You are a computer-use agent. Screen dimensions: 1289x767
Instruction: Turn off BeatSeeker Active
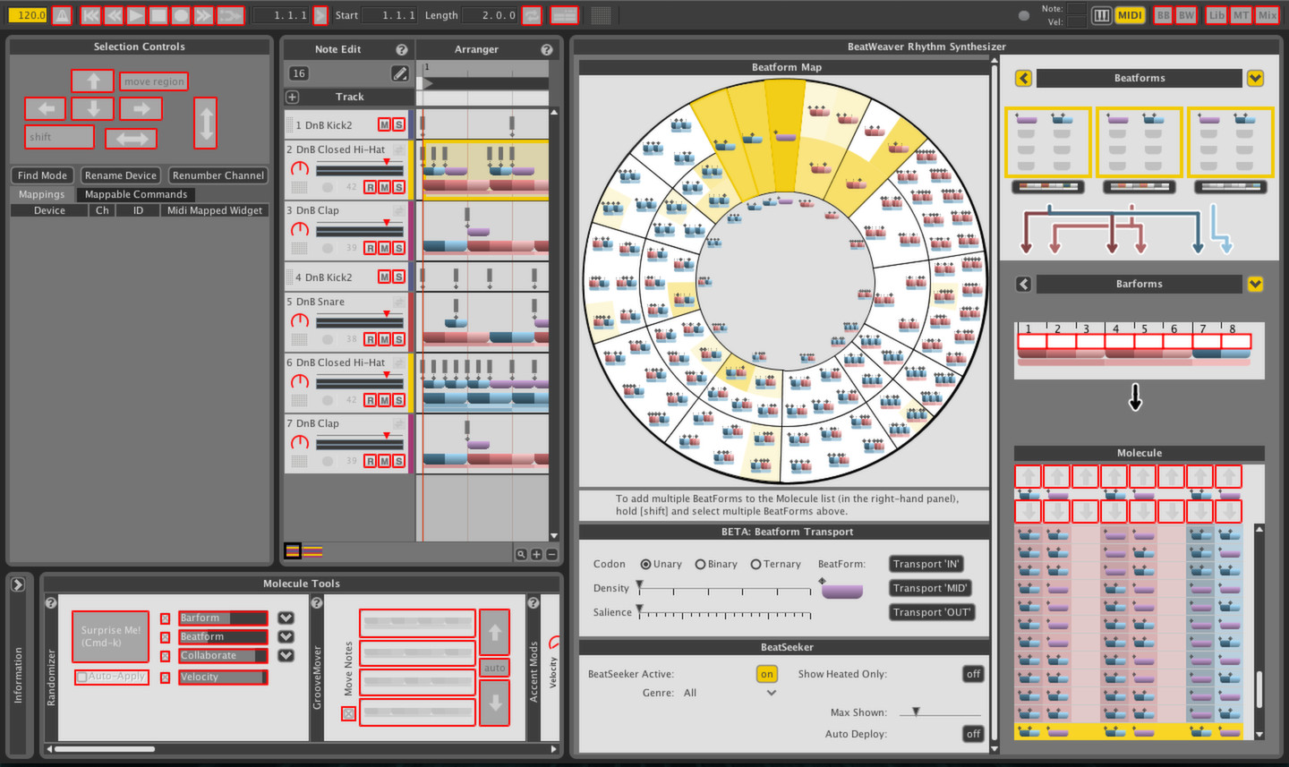pyautogui.click(x=767, y=674)
